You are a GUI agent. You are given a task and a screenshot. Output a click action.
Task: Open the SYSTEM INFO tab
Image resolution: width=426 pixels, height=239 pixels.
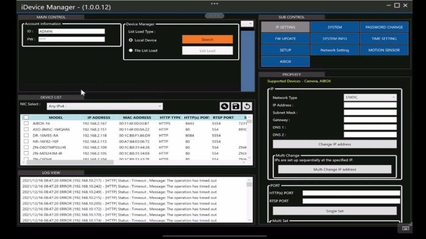pyautogui.click(x=335, y=38)
